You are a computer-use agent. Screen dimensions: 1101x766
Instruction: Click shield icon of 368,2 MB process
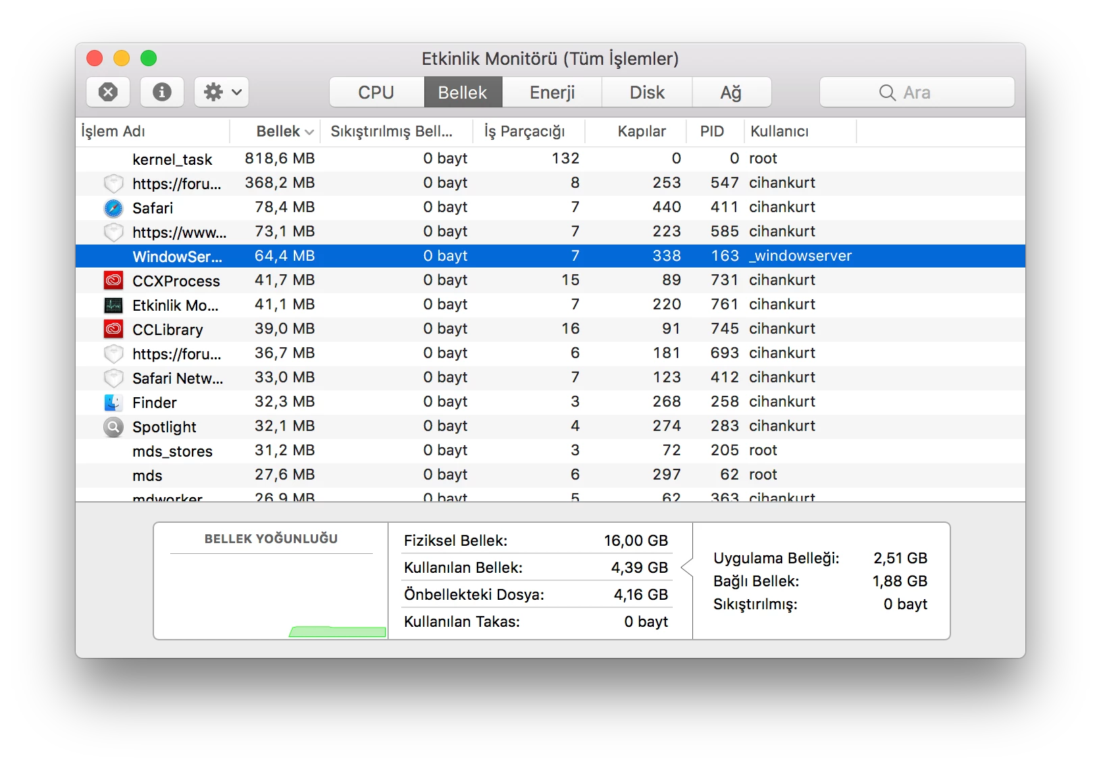click(113, 184)
